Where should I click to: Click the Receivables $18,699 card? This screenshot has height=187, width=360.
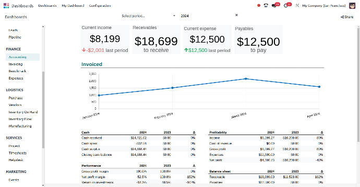[x=156, y=39]
